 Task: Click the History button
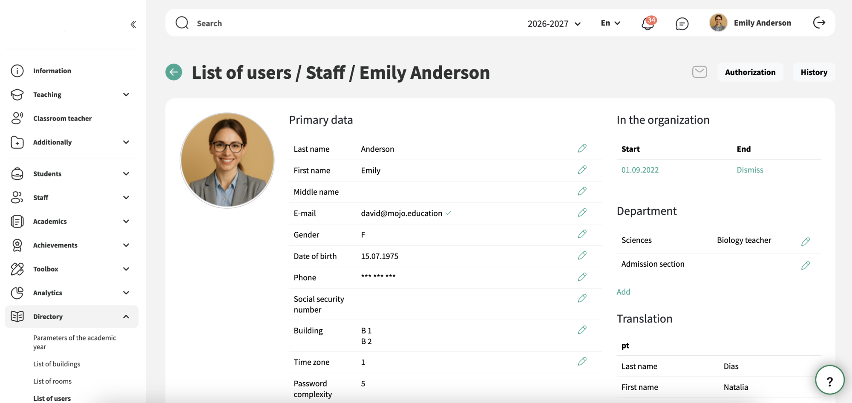(814, 72)
